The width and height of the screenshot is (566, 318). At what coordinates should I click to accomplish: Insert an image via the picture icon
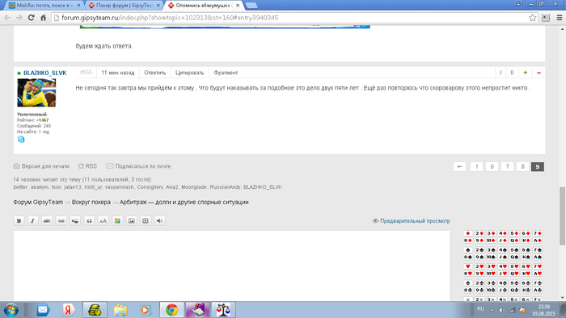pyautogui.click(x=131, y=221)
